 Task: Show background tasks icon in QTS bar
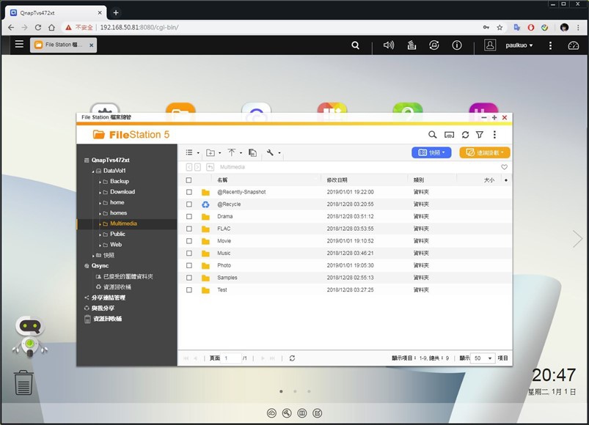click(x=411, y=45)
